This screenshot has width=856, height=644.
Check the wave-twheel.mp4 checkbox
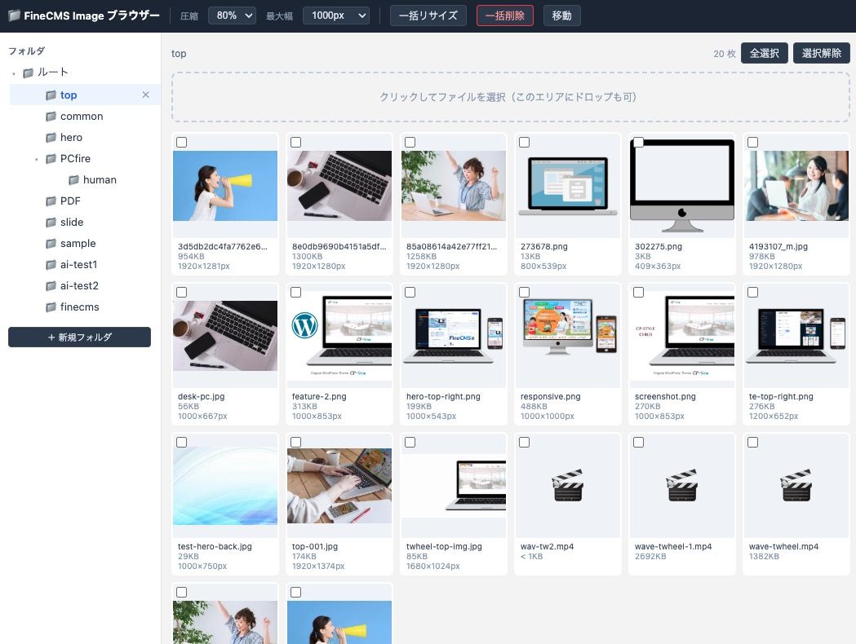click(x=753, y=442)
